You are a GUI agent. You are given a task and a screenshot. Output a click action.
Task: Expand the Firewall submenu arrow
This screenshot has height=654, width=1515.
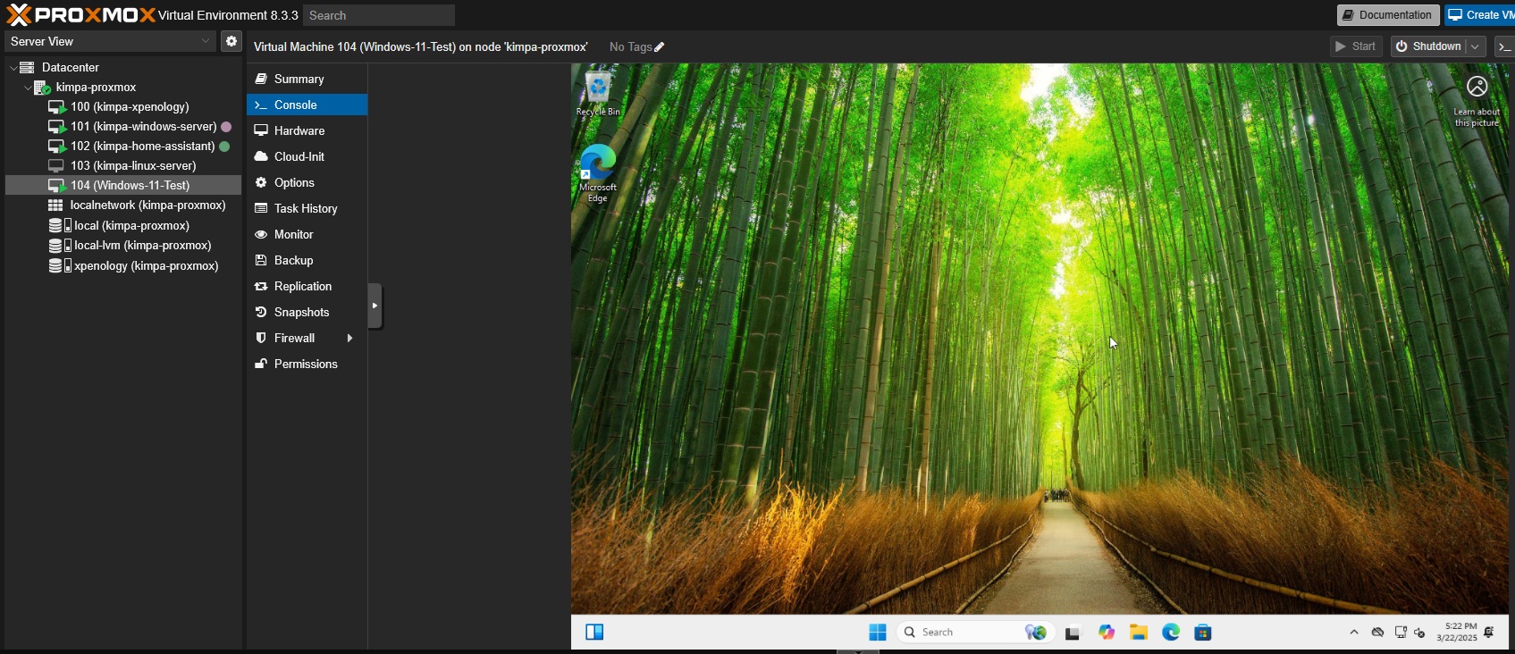(x=349, y=339)
